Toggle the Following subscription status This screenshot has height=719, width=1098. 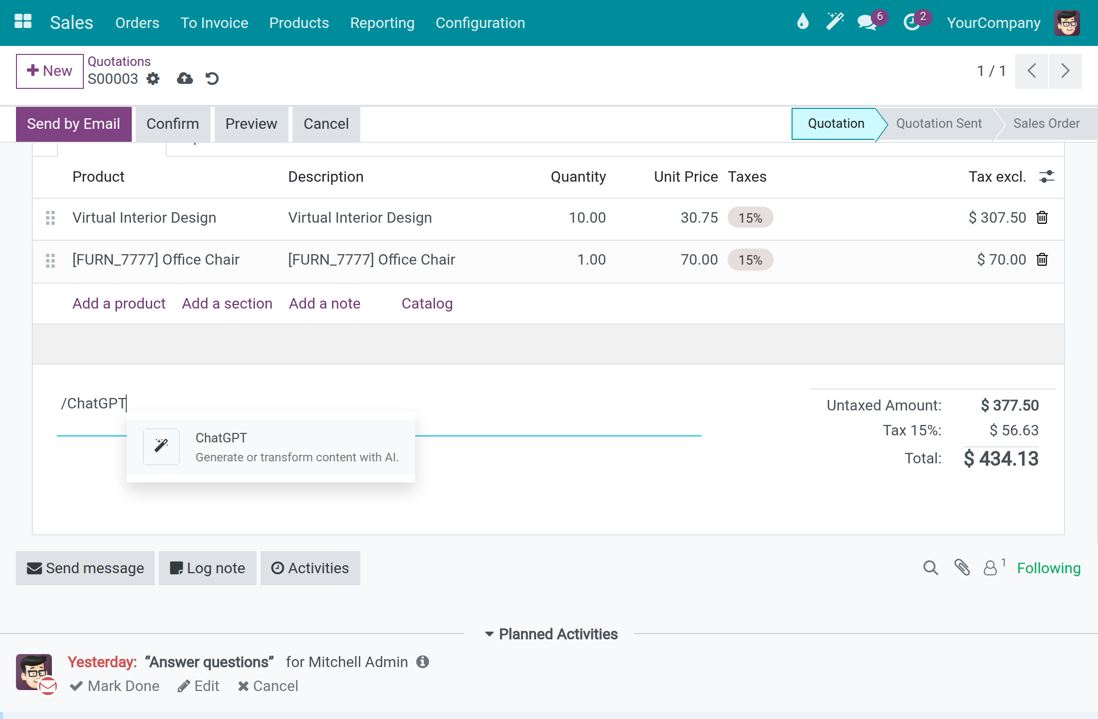[1049, 568]
